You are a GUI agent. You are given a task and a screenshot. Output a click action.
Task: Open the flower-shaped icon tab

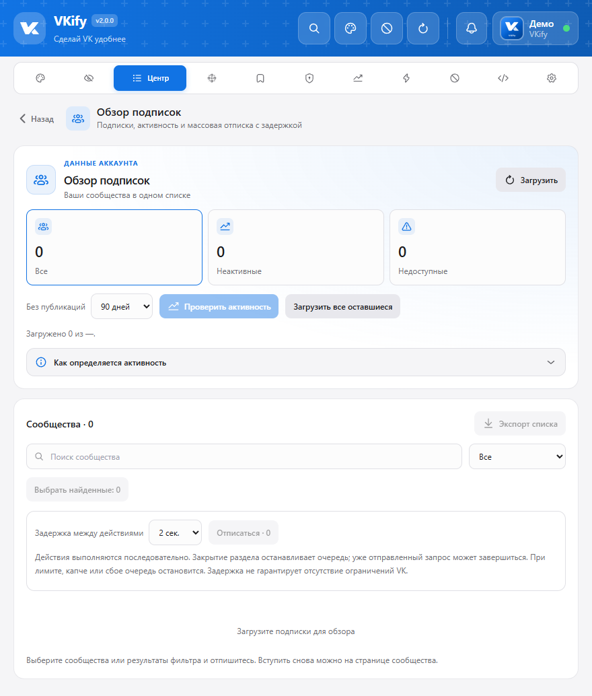pyautogui.click(x=212, y=78)
